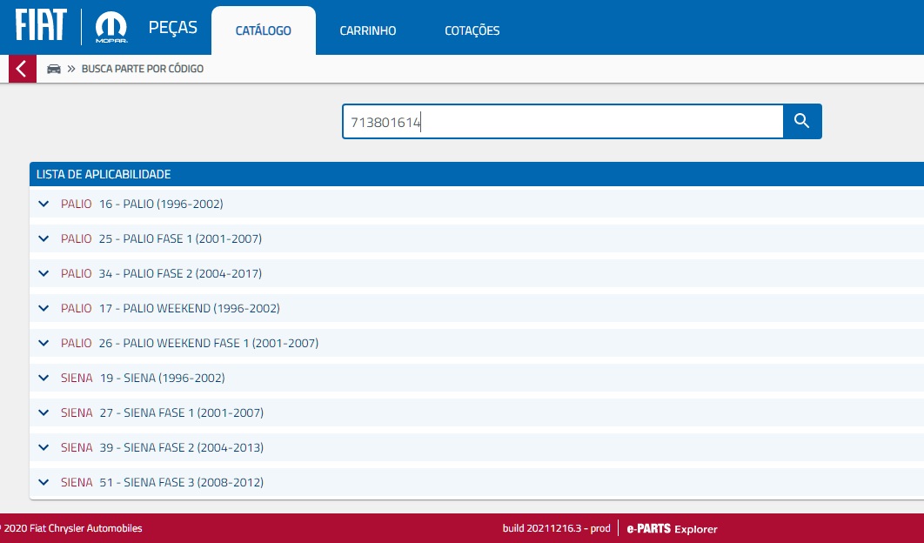Expand the 19 - Siena (1996-2002) chevron

click(44, 378)
